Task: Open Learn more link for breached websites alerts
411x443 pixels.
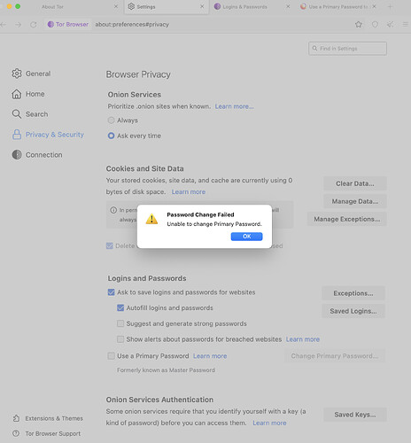Action: point(303,339)
